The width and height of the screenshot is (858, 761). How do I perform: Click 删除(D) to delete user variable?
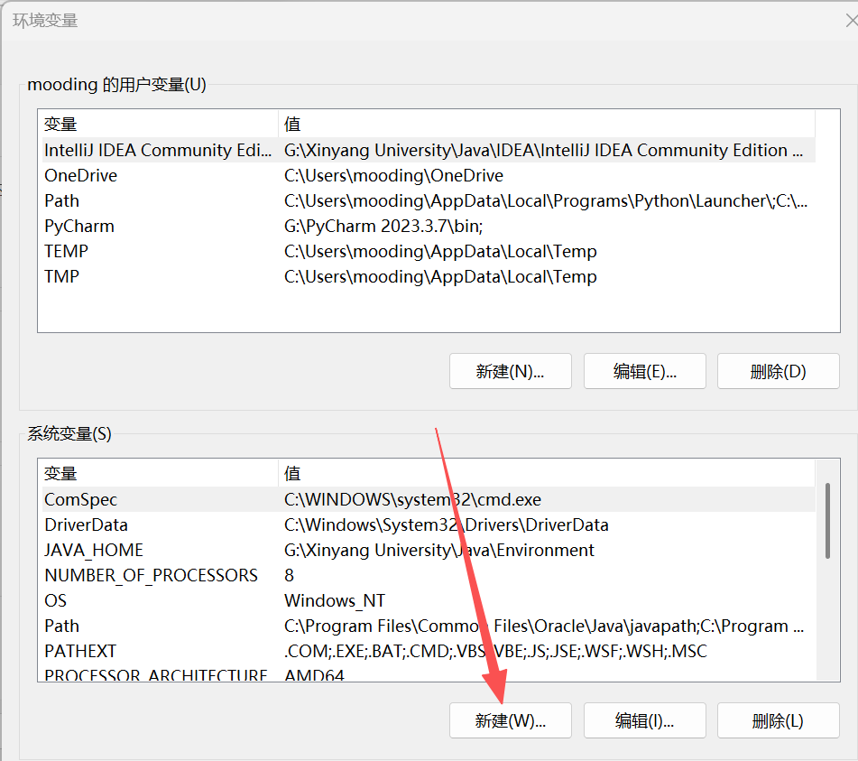click(x=778, y=371)
